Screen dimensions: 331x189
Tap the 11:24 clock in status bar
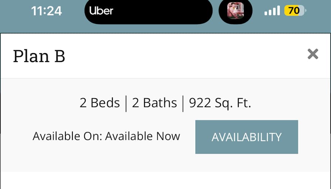pyautogui.click(x=47, y=11)
